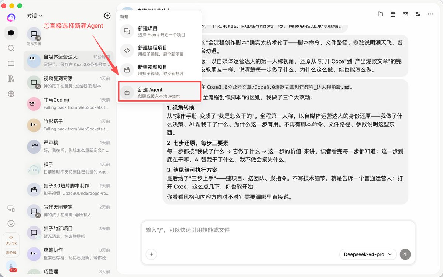Open the Deepseek-v4-pro model dropdown
The height and width of the screenshot is (277, 443).
point(368,254)
